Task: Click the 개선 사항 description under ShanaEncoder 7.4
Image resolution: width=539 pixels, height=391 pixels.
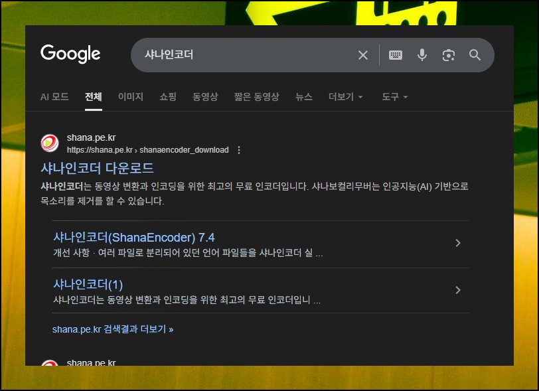Action: click(x=188, y=253)
